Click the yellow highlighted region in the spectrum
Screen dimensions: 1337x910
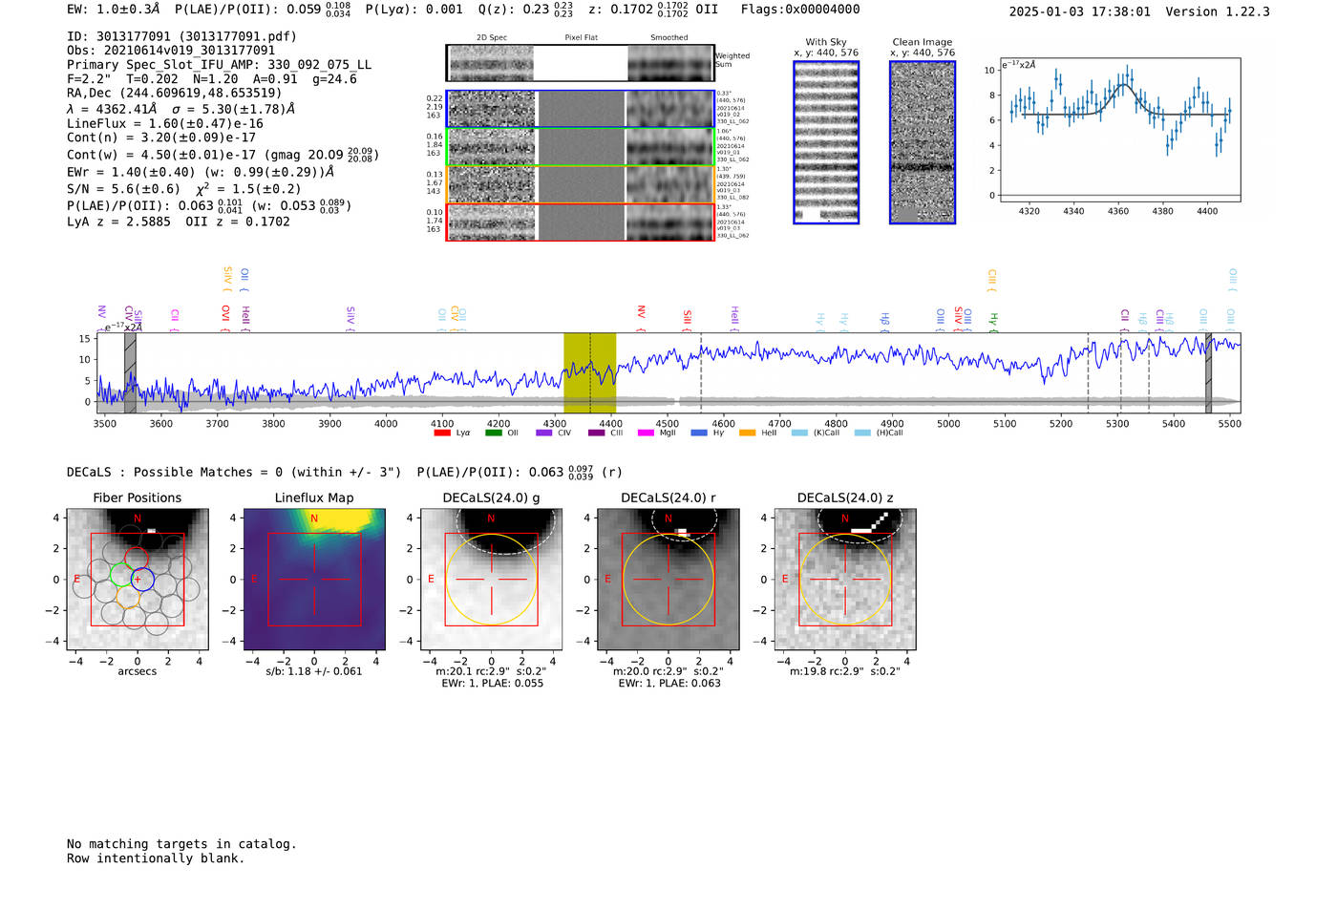[589, 372]
